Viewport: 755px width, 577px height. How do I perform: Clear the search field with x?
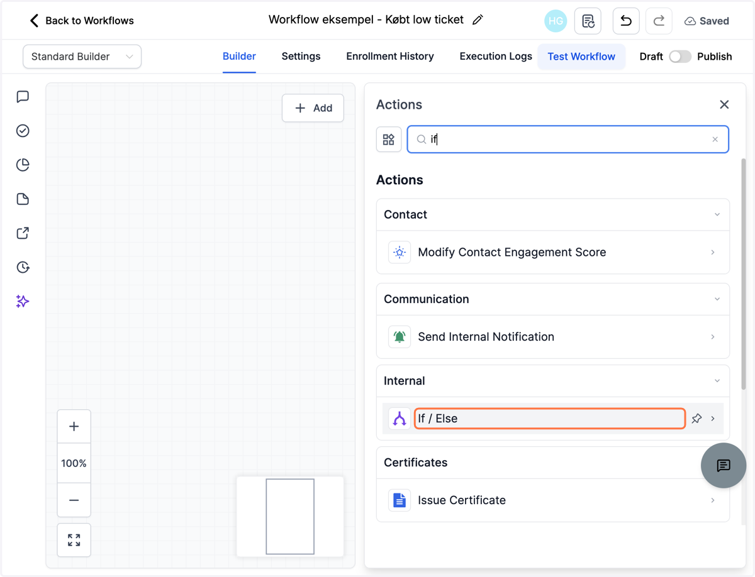(715, 140)
